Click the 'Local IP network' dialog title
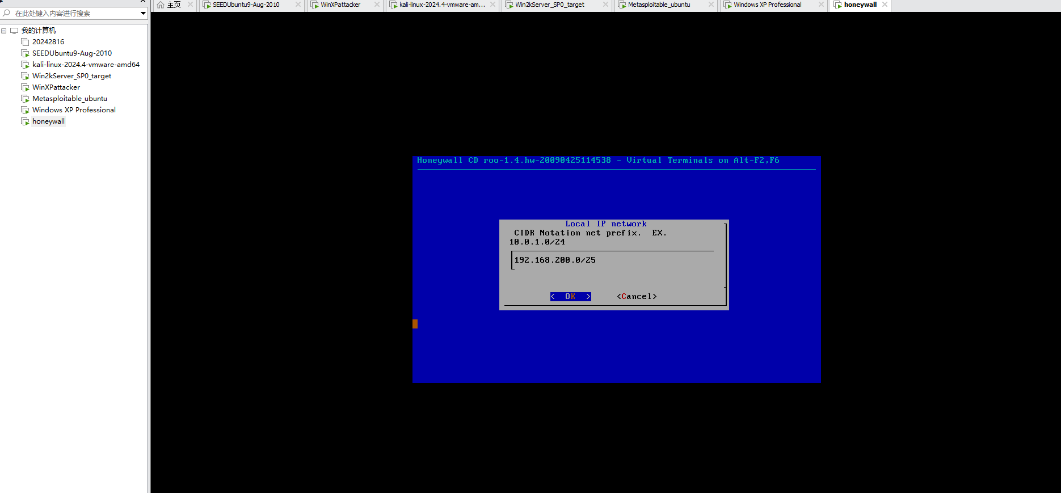The width and height of the screenshot is (1061, 493). (605, 224)
